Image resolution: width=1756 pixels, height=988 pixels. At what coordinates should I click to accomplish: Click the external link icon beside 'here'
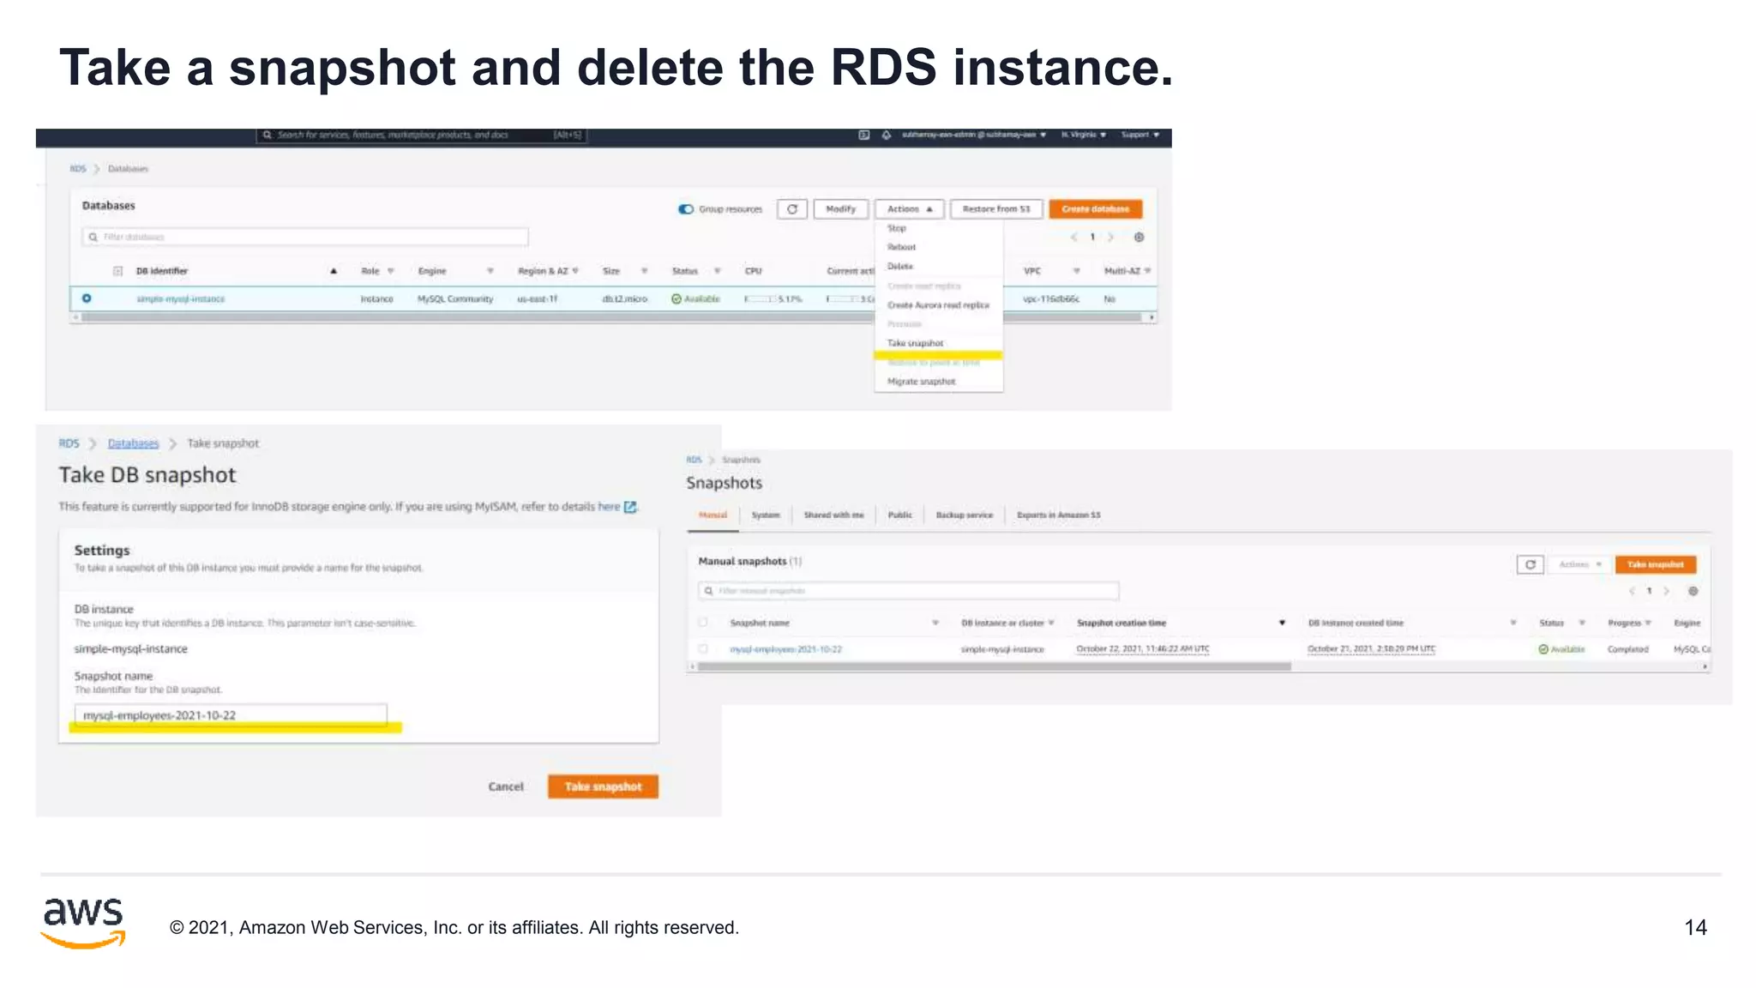[630, 507]
